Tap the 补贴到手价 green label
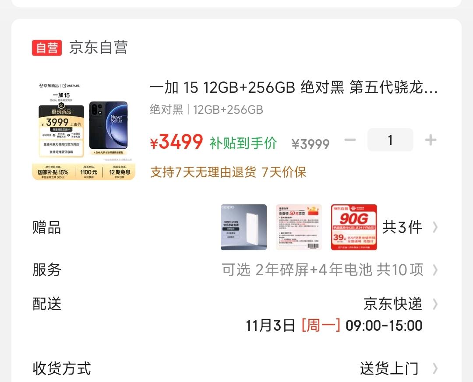 [243, 143]
